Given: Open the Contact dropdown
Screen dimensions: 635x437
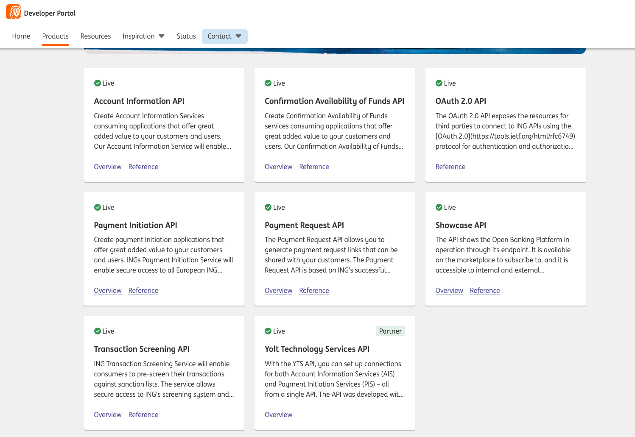Looking at the screenshot, I should tap(224, 36).
